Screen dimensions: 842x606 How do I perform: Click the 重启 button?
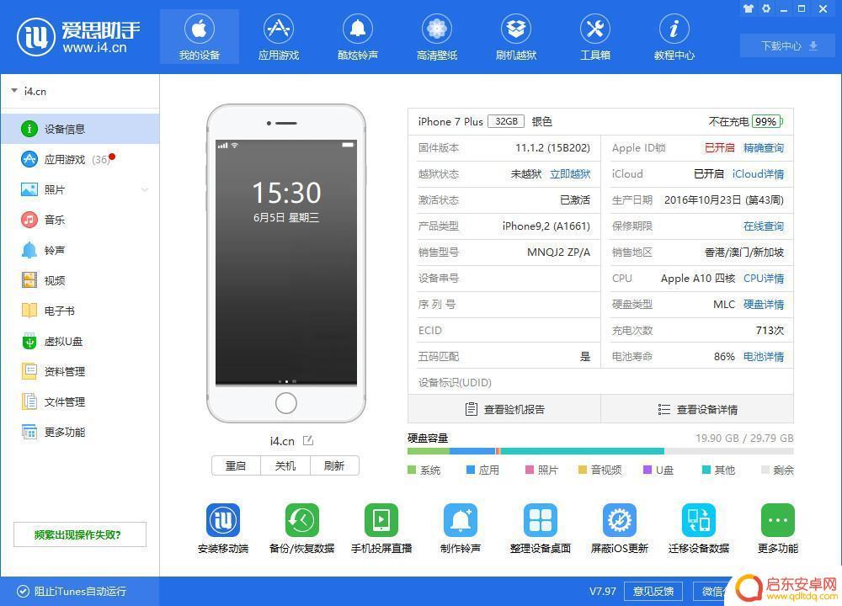(236, 466)
